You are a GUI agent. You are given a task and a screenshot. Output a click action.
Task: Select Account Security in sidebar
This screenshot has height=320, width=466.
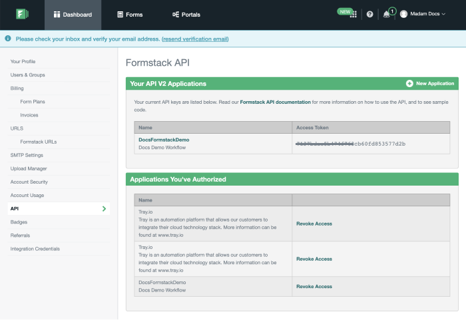(29, 182)
